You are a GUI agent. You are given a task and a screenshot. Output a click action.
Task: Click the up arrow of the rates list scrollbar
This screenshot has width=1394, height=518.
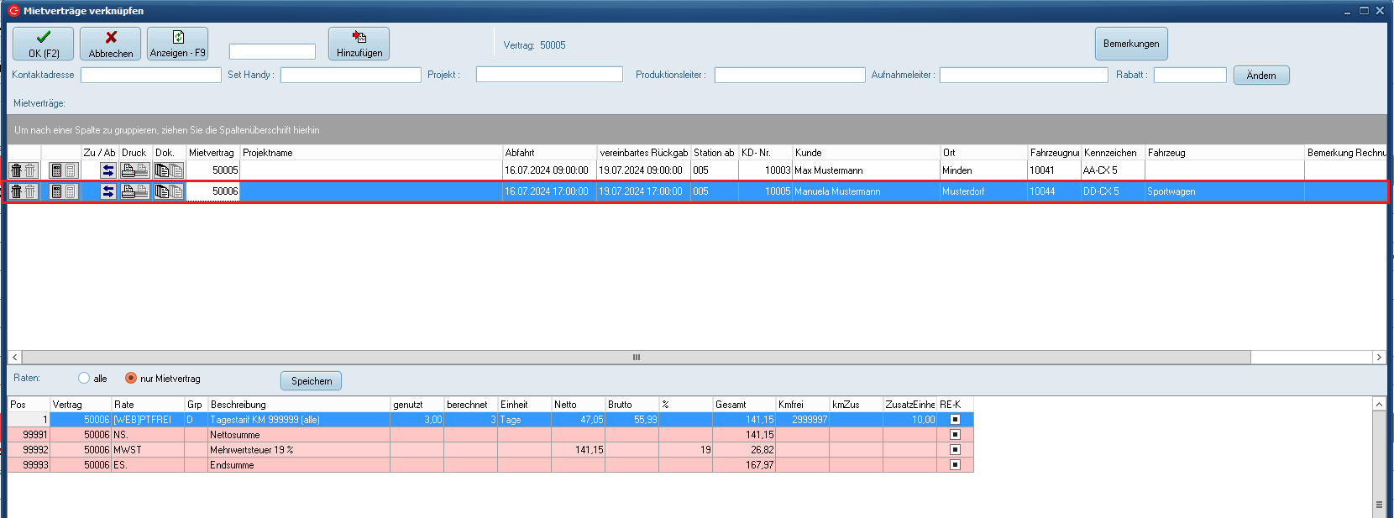(1379, 405)
